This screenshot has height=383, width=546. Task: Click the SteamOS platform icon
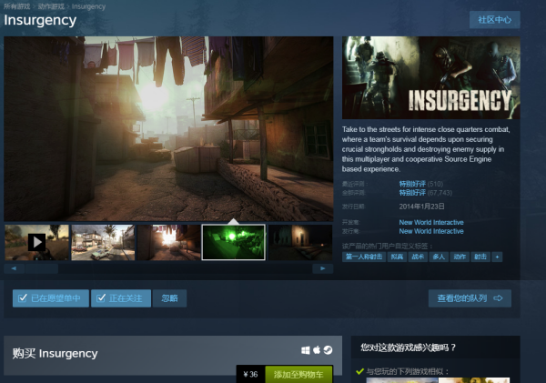pos(328,350)
